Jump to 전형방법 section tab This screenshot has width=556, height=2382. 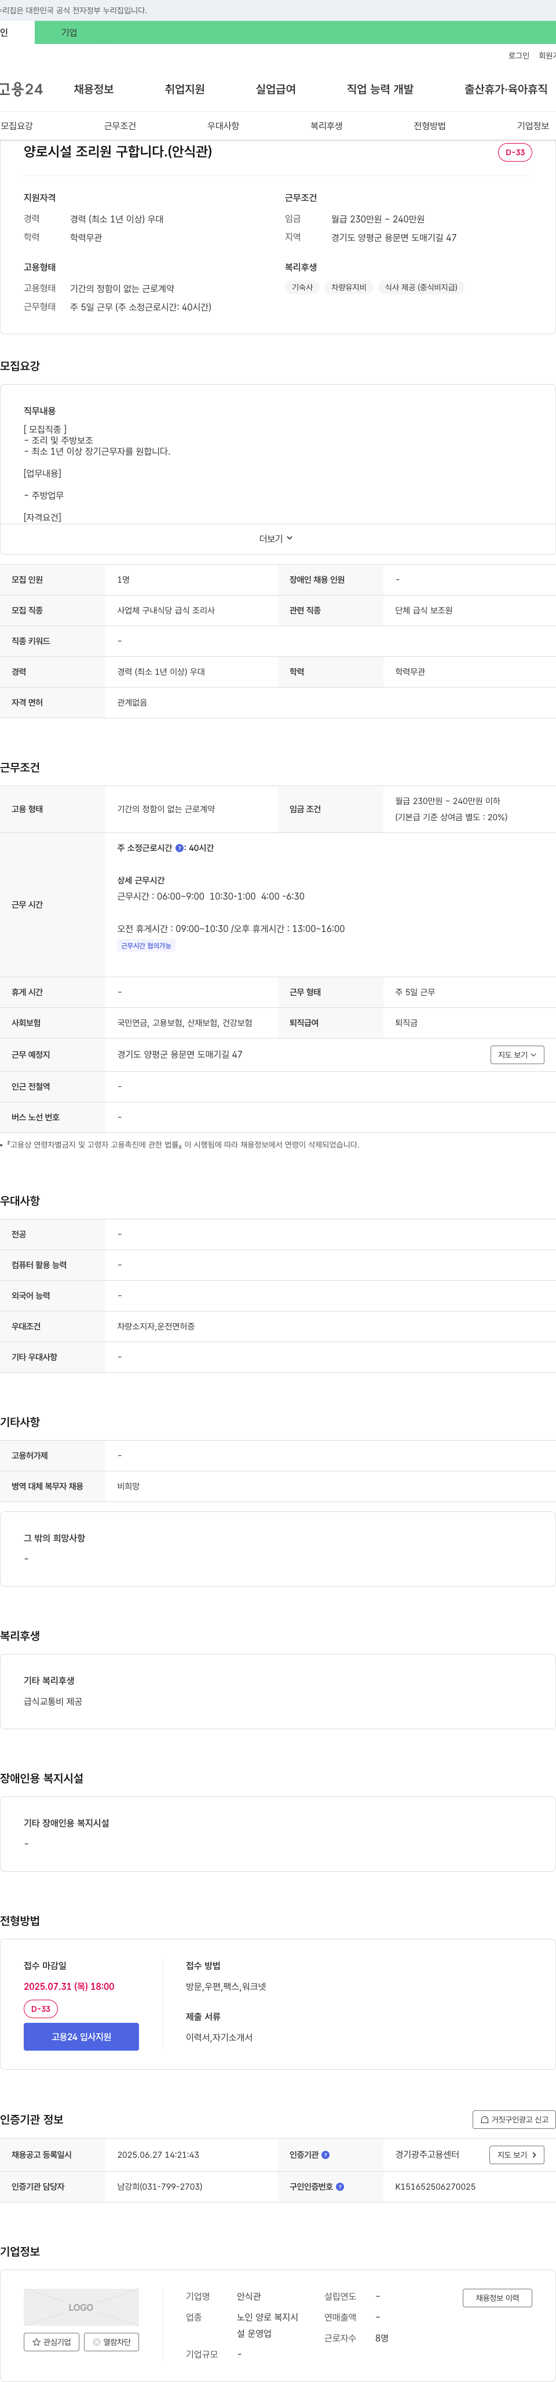point(429,126)
